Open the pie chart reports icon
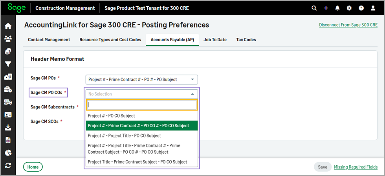385x176 pixels. [x=8, y=153]
